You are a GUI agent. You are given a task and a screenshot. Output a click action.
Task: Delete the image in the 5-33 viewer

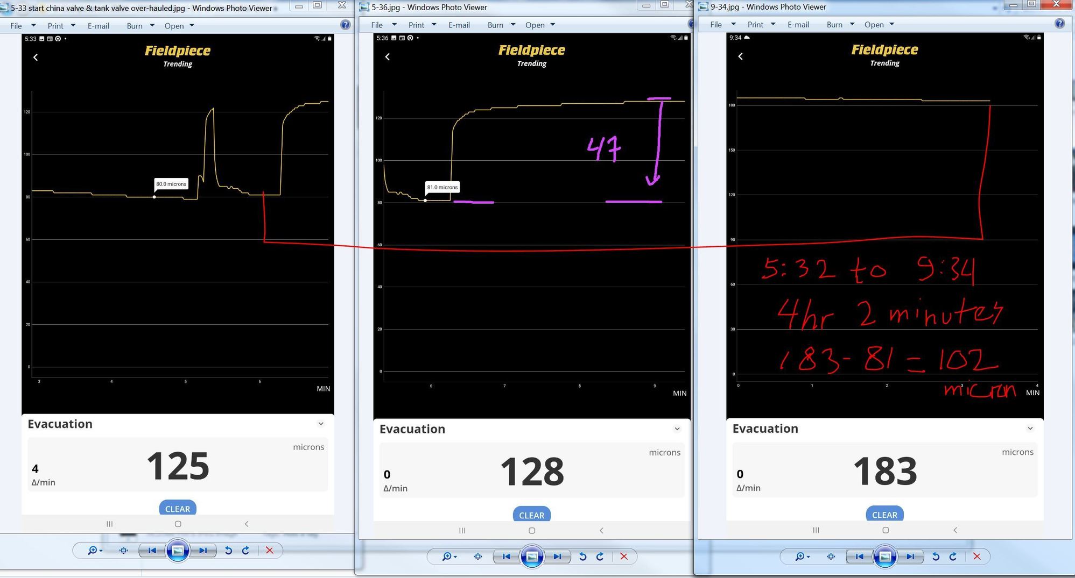[270, 550]
